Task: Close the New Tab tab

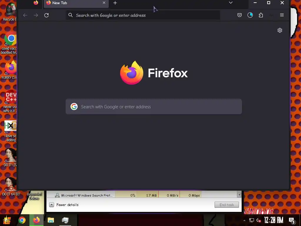Action: click(104, 3)
